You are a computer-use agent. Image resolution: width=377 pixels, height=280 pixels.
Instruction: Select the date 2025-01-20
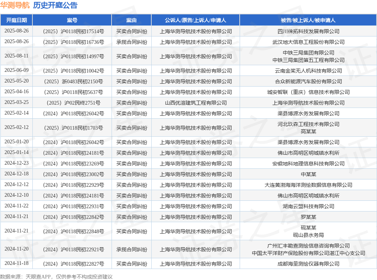pos(16,142)
